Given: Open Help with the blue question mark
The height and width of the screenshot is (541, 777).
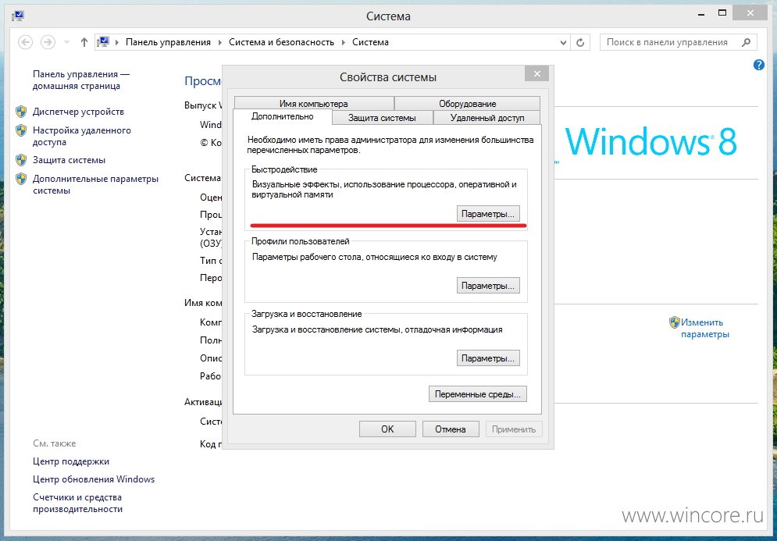Looking at the screenshot, I should 759,65.
